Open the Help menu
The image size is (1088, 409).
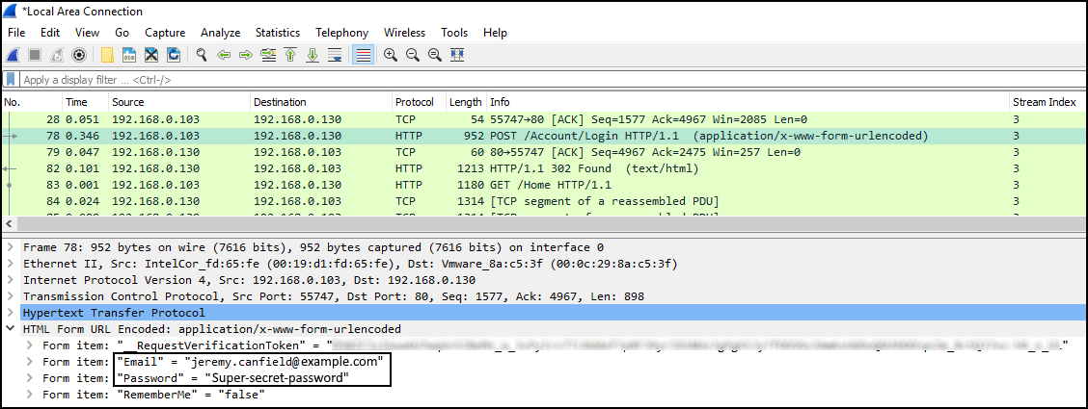click(x=496, y=33)
